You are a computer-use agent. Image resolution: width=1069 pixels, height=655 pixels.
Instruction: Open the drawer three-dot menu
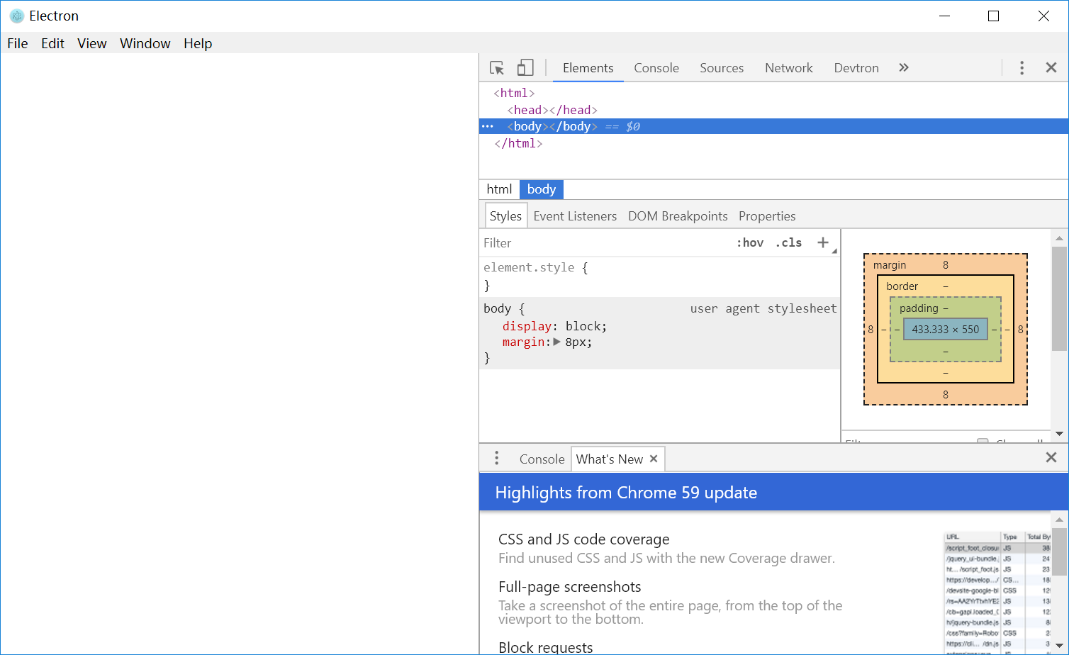click(x=497, y=458)
